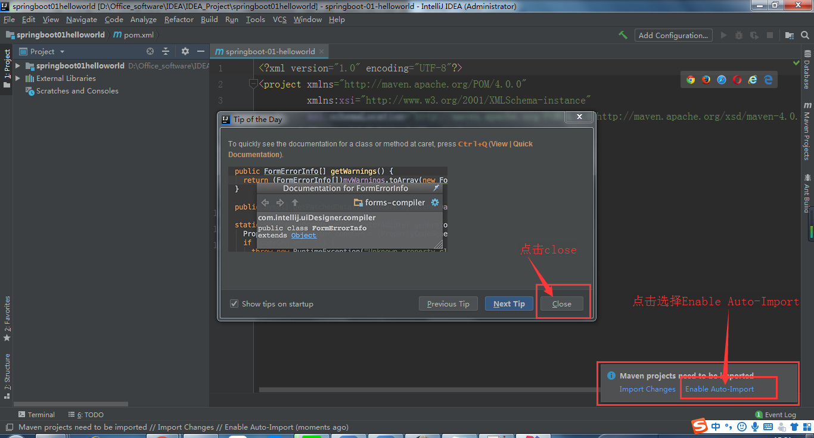The width and height of the screenshot is (814, 438).
Task: Open pom.xml in Edge browser icon
Action: click(768, 80)
